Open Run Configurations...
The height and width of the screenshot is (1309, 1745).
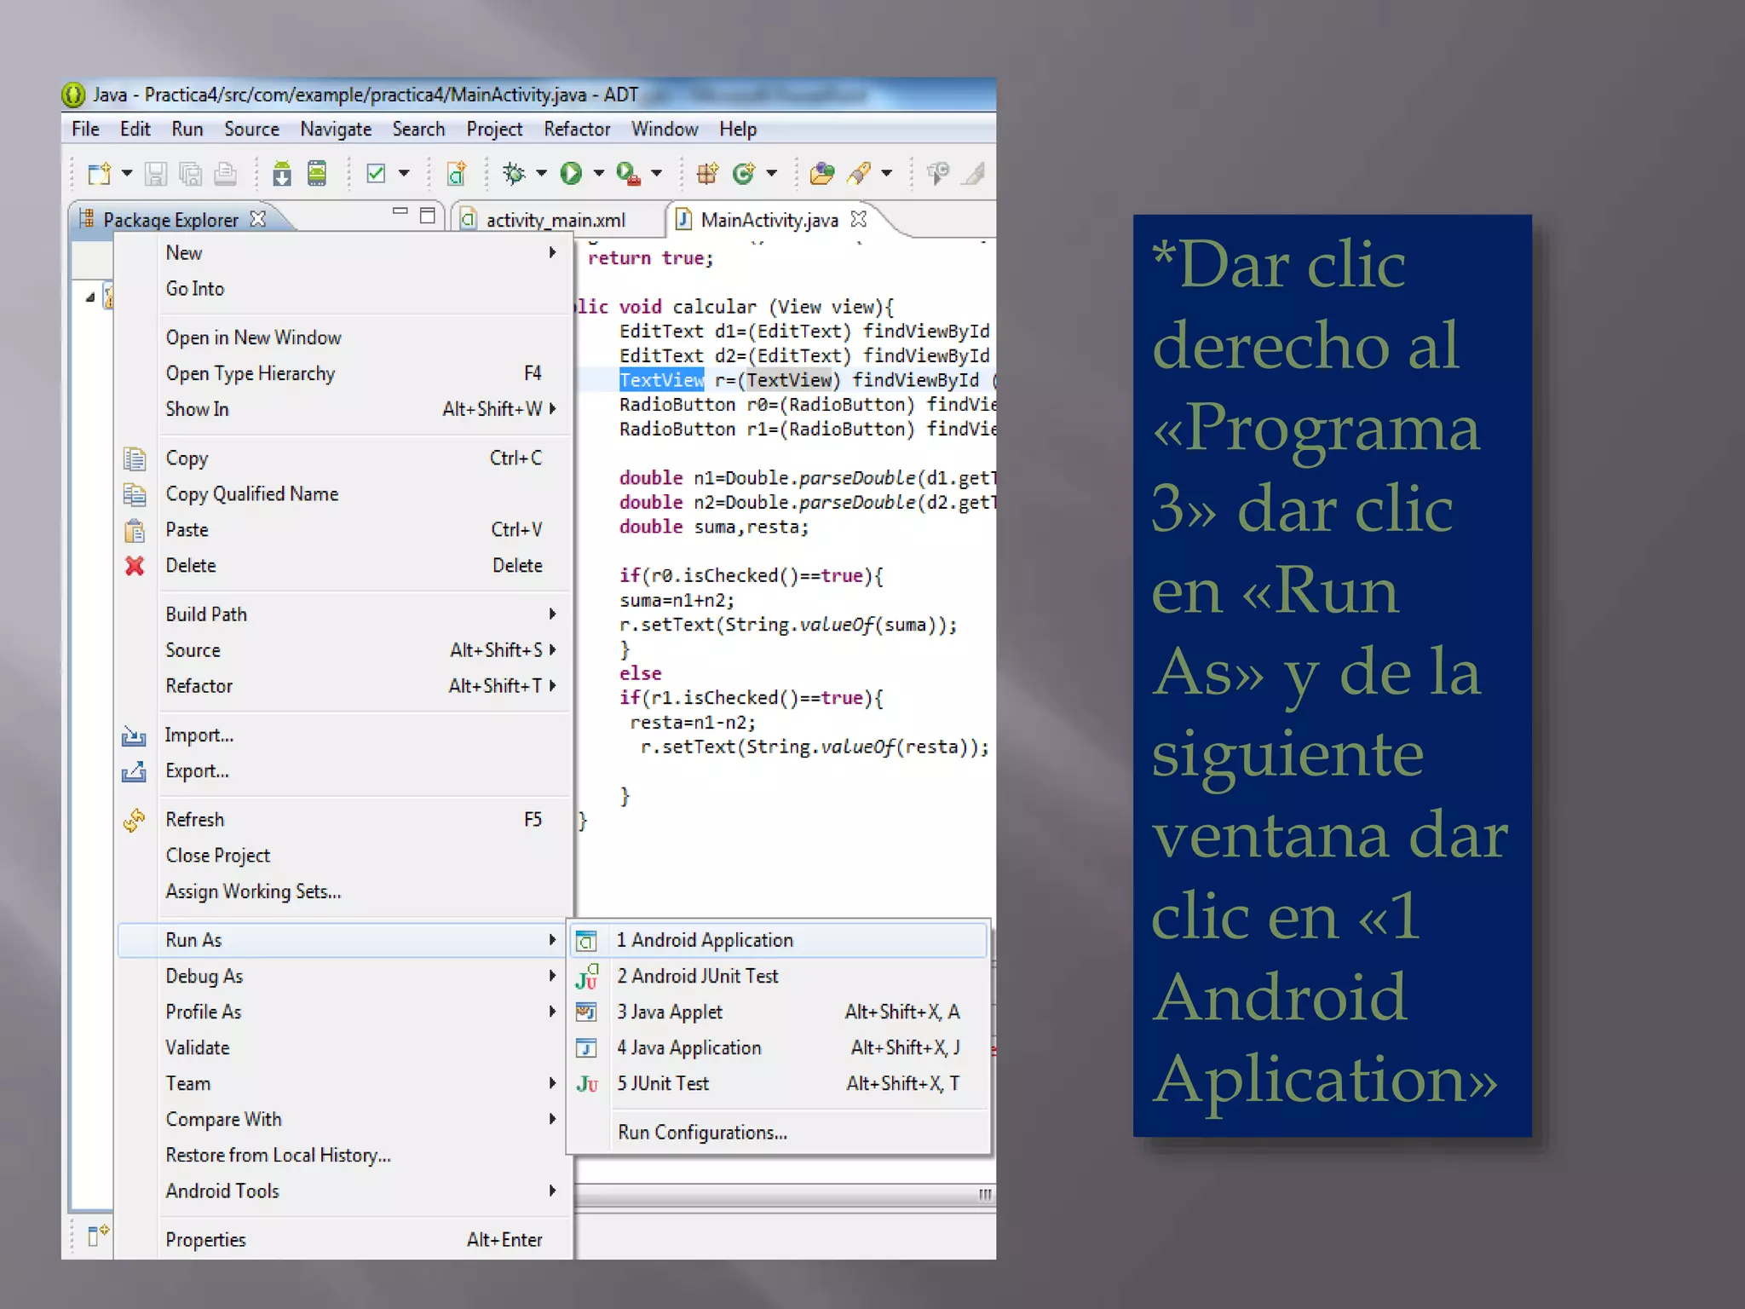point(778,1133)
